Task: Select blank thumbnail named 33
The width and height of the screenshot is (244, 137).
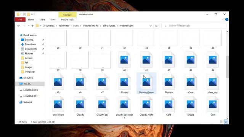Action: tap(146, 40)
